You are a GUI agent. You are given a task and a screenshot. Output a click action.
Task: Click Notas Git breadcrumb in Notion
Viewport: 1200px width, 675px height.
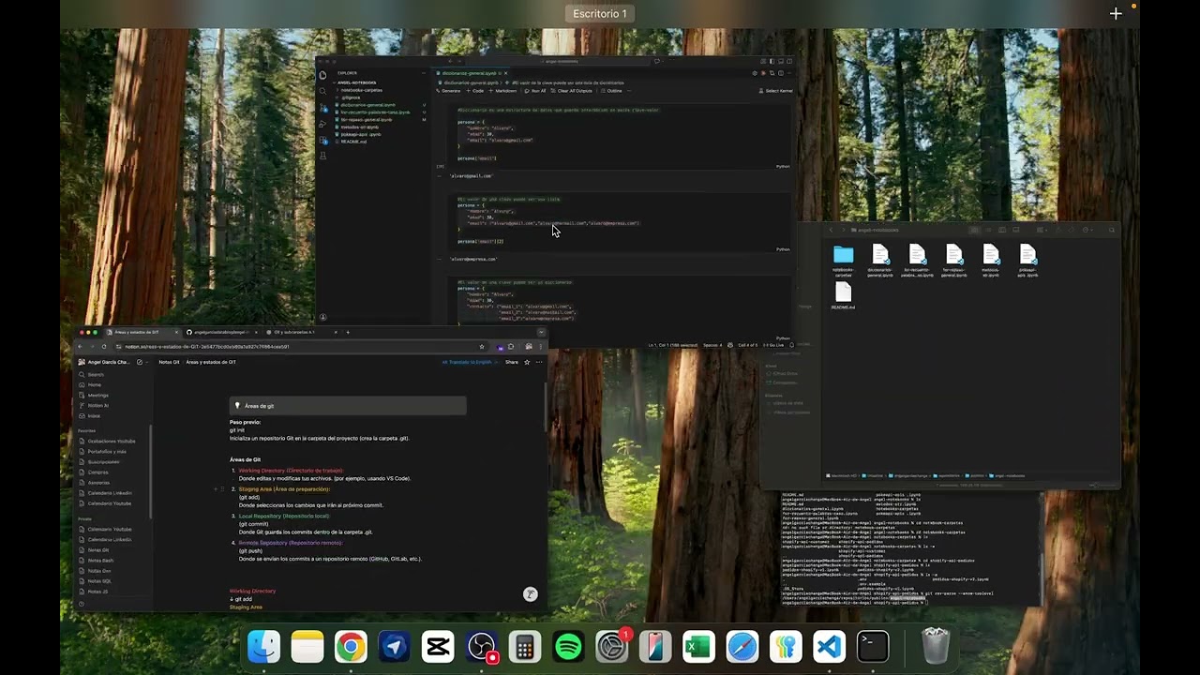click(169, 362)
